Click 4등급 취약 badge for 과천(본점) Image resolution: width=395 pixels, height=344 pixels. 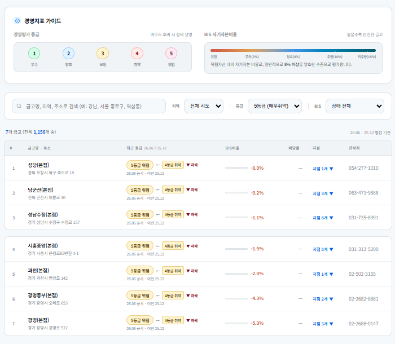[173, 271]
